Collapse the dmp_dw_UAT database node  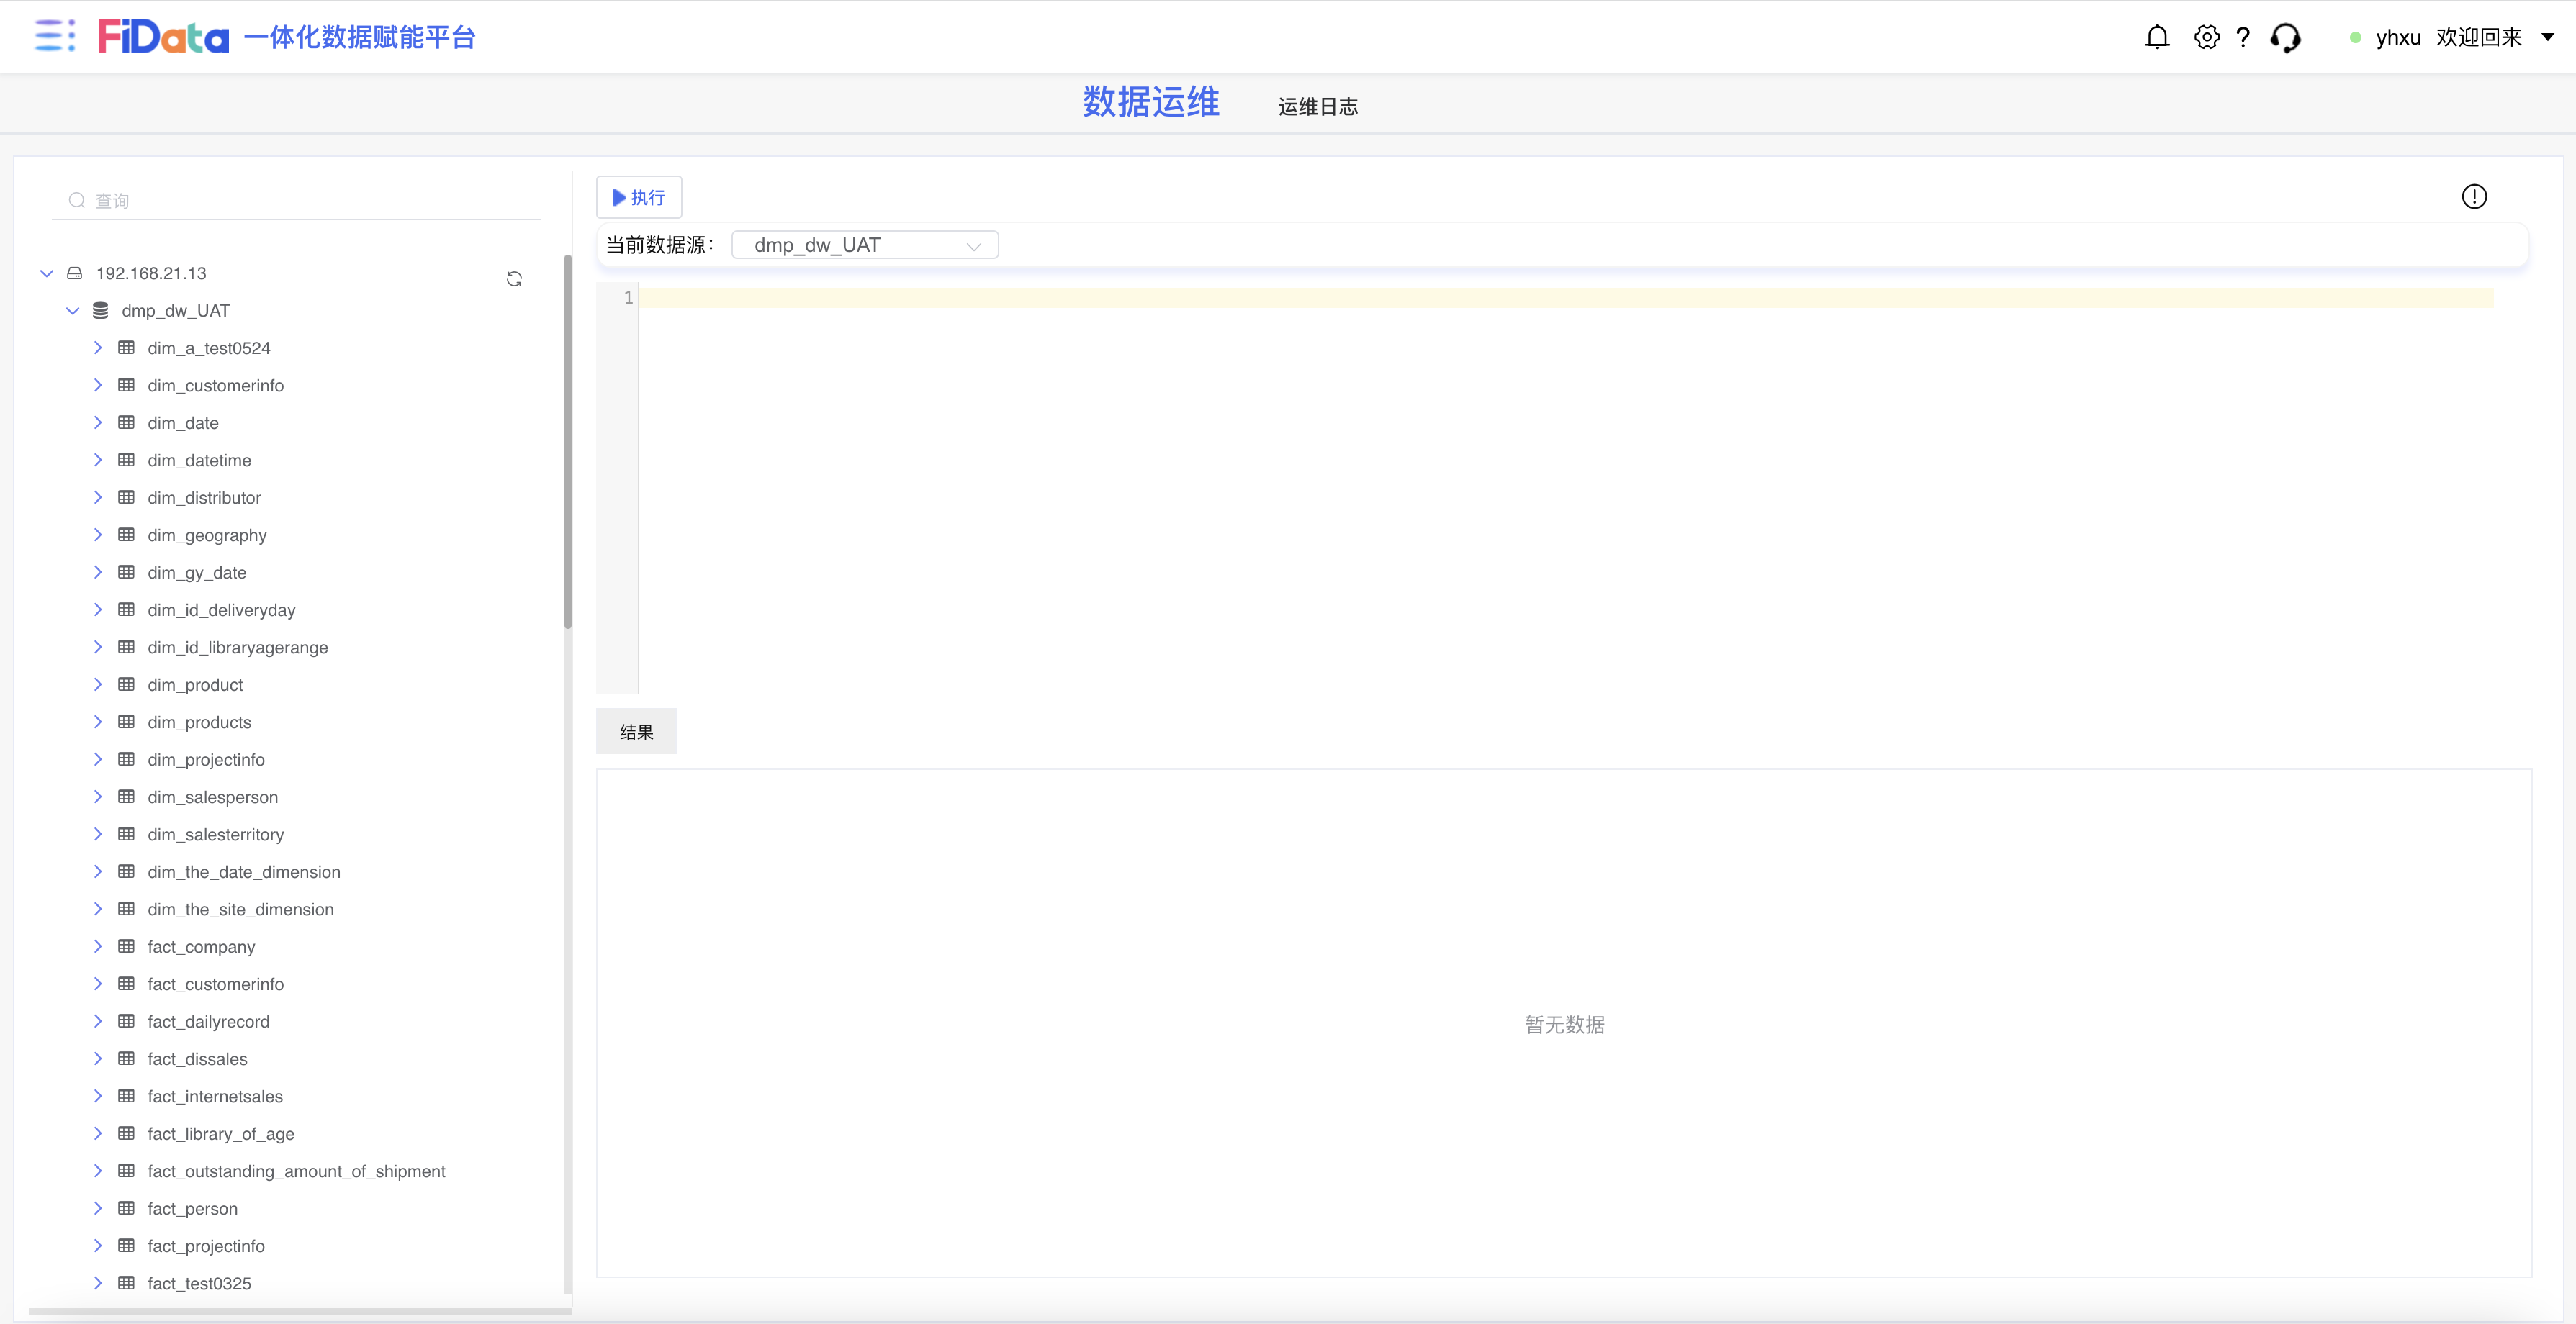coord(72,311)
